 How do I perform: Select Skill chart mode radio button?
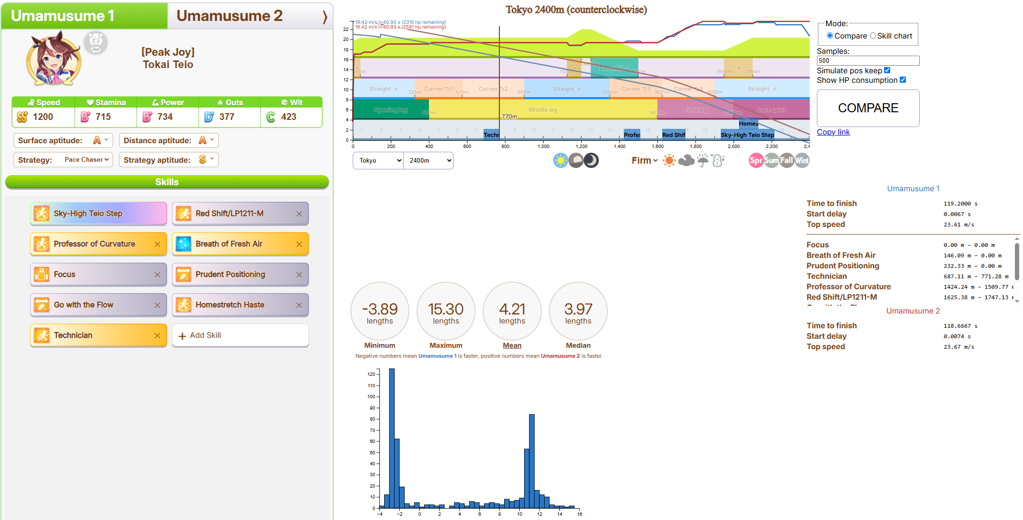[x=873, y=36]
